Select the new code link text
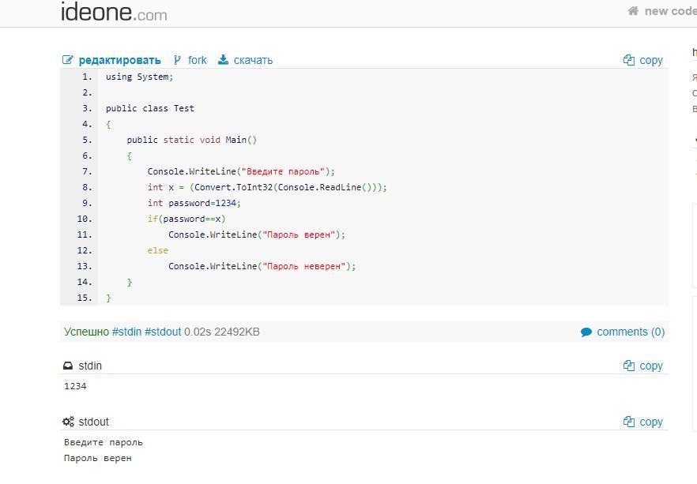The image size is (697, 484). point(670,11)
